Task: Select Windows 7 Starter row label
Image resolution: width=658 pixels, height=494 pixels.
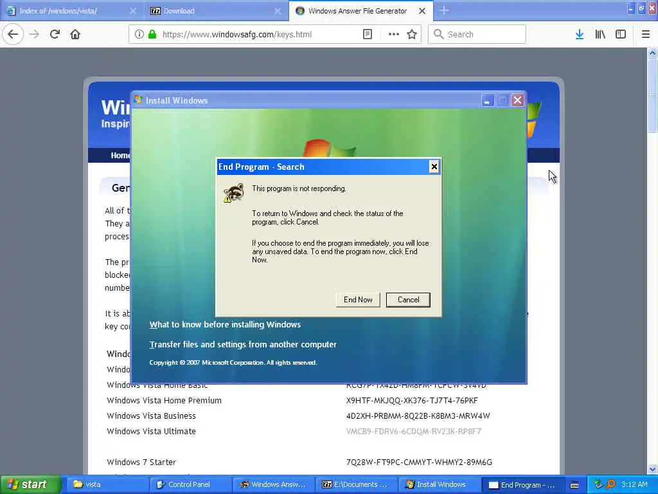Action: 141,462
